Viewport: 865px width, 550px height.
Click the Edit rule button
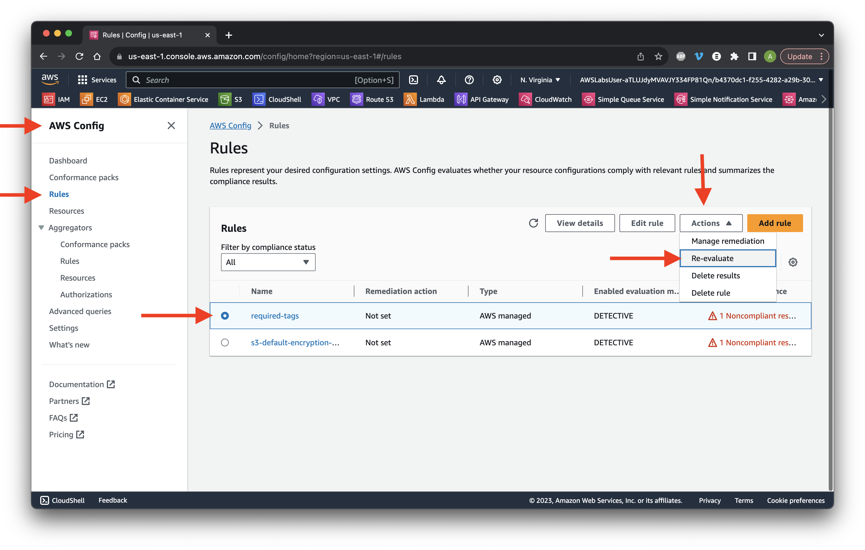pos(647,223)
